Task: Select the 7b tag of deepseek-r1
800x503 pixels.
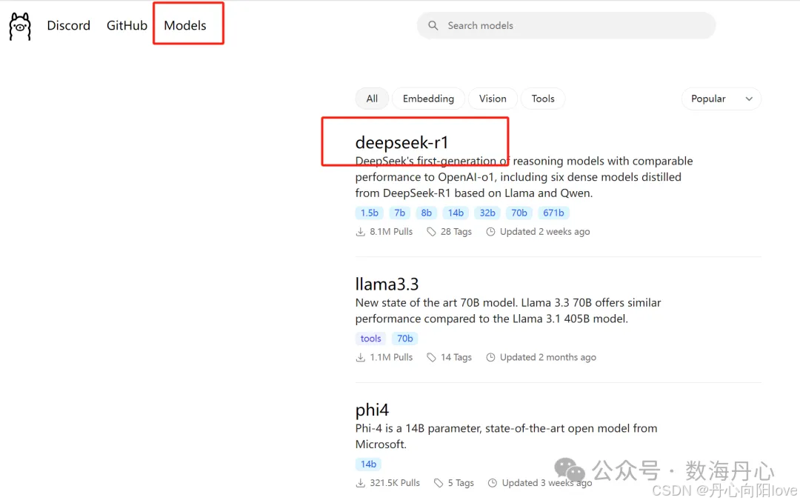Action: (399, 213)
